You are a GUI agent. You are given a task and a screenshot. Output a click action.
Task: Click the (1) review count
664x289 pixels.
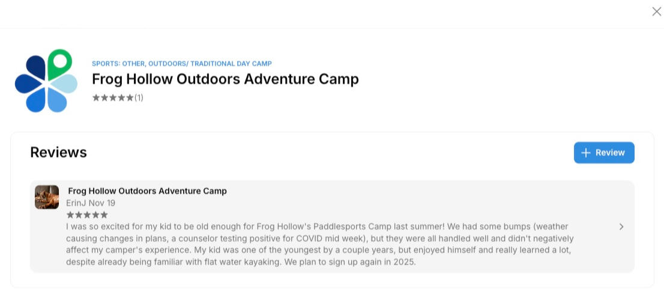(x=139, y=98)
